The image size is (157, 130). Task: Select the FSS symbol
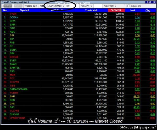[12, 72]
